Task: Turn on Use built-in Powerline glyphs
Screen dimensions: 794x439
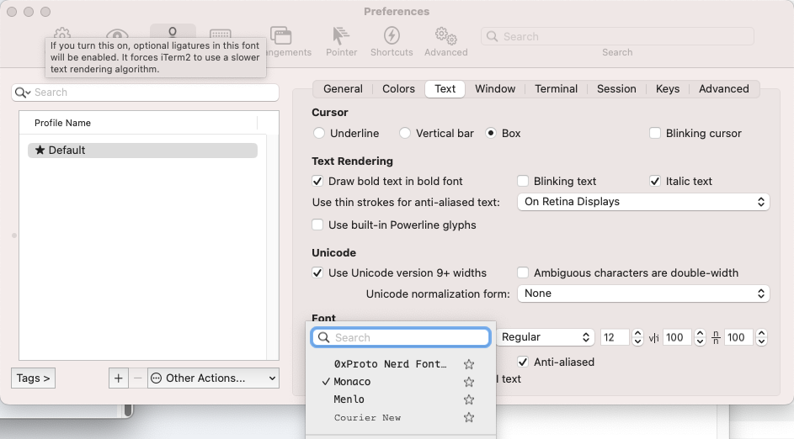Action: [x=318, y=225]
